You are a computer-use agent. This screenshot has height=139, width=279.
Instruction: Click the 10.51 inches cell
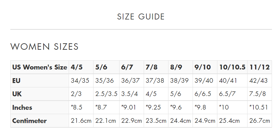point(259,107)
